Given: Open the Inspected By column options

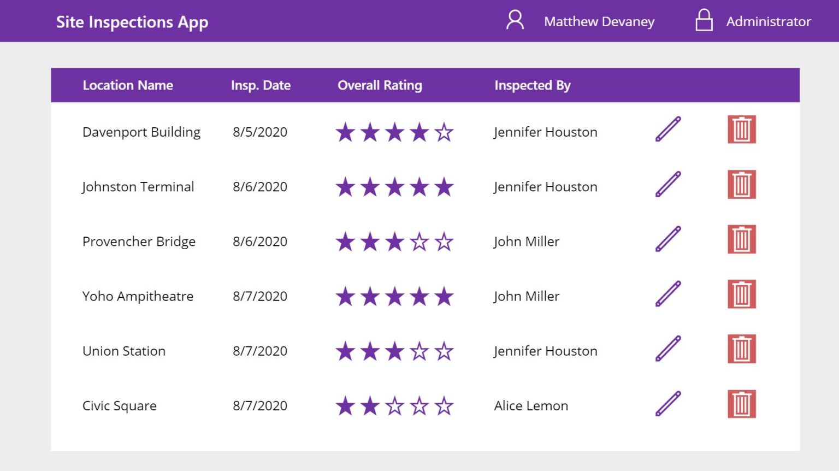Looking at the screenshot, I should 532,85.
